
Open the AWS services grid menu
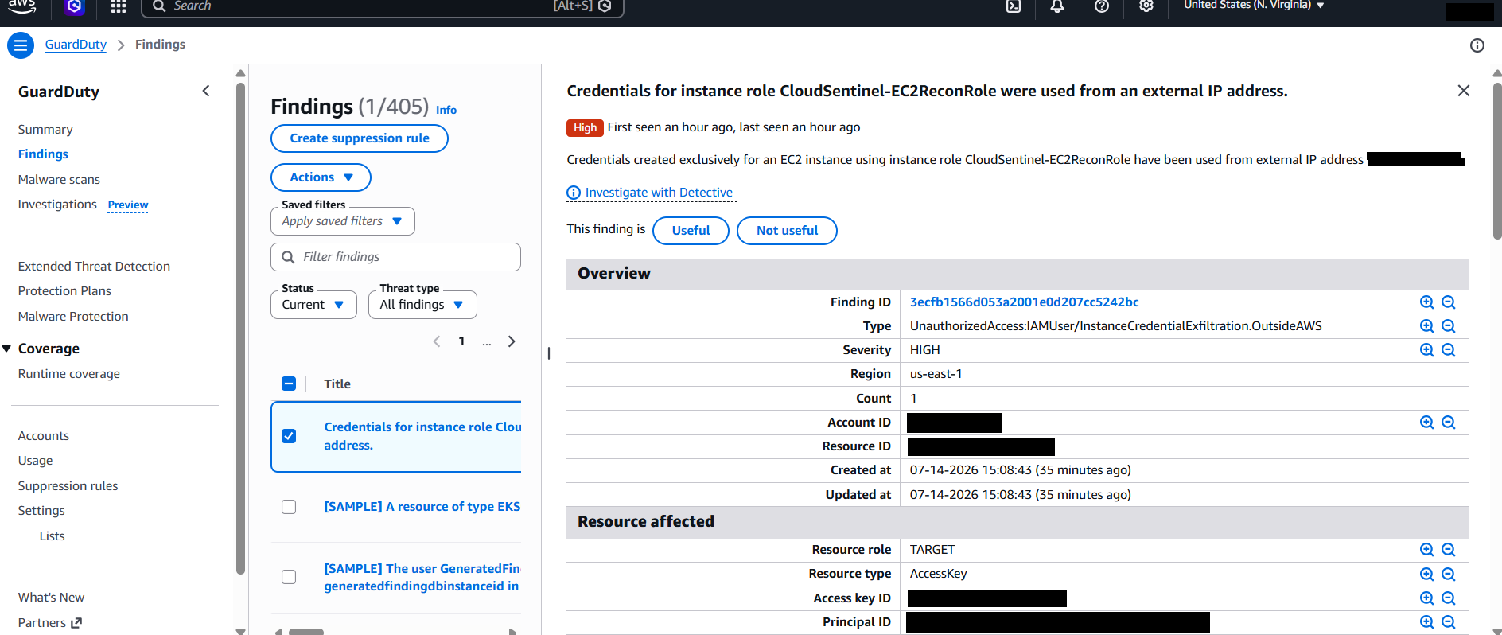119,6
